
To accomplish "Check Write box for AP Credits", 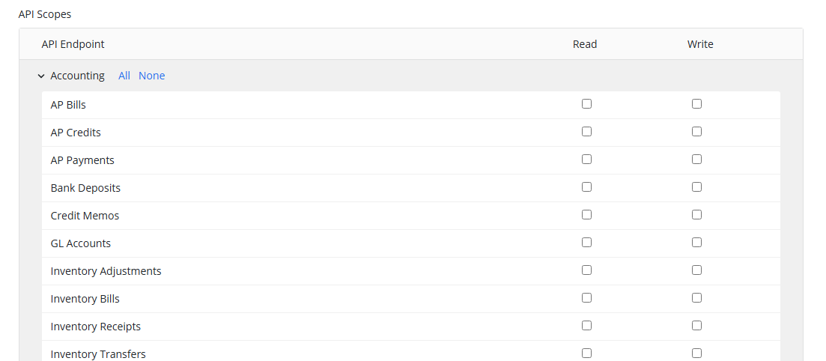I will [696, 132].
